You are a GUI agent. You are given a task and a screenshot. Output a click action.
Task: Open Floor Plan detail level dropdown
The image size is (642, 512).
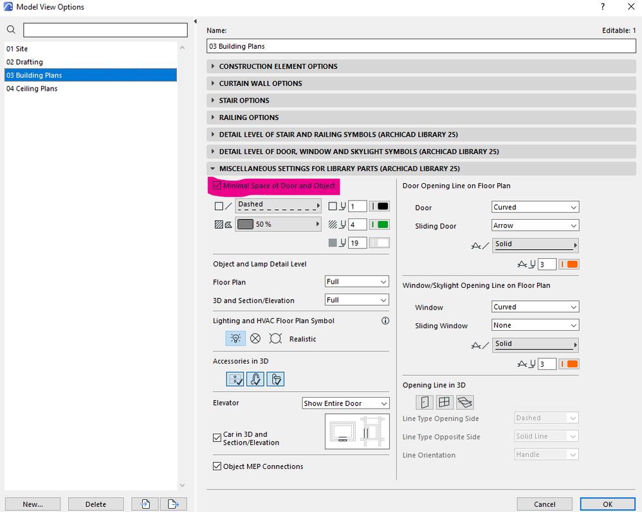pyautogui.click(x=356, y=281)
